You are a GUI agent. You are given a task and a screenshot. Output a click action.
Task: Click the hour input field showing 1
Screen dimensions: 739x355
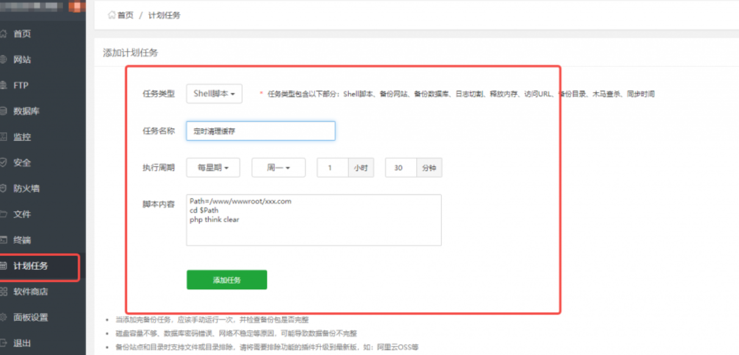[x=332, y=168]
